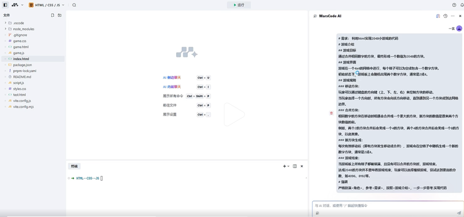The height and width of the screenshot is (217, 464).
Task: Click the video play button overlay
Action: pyautogui.click(x=234, y=114)
